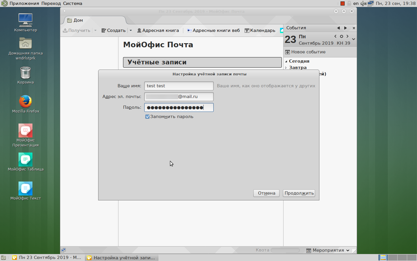417x261 pixels.
Task: Open the Приложения menu
Action: 24,3
